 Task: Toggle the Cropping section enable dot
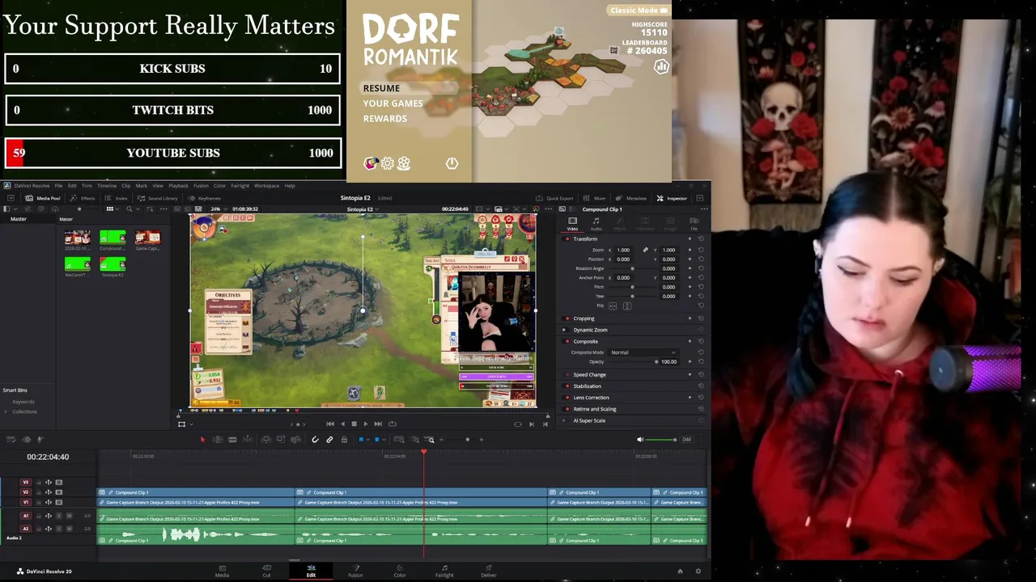(x=567, y=318)
